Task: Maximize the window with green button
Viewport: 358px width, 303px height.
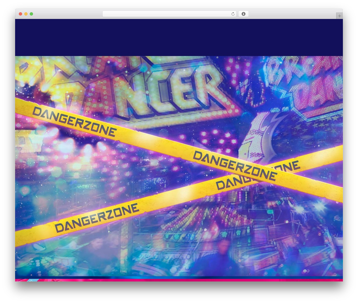Action: (31, 14)
